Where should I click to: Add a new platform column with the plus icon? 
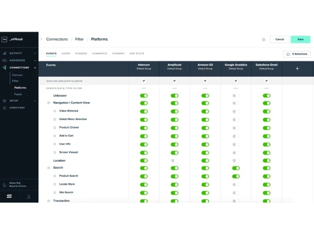[x=297, y=68]
